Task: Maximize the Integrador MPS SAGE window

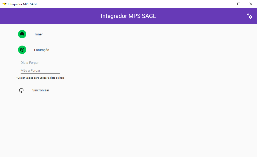Action: (239, 4)
